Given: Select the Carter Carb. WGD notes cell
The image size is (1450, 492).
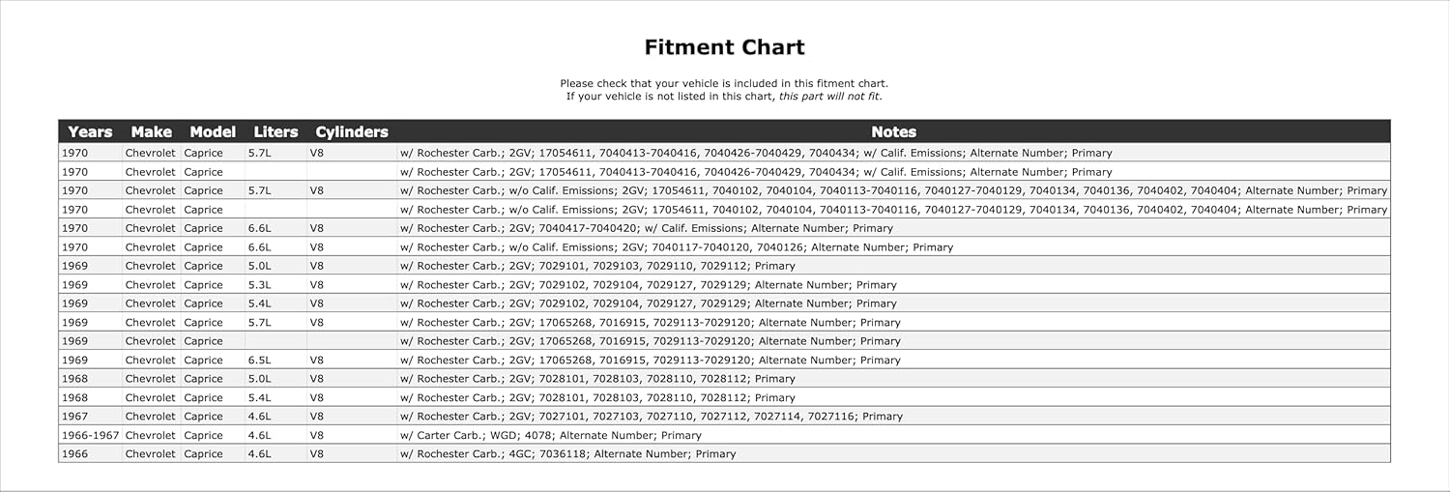Looking at the screenshot, I should pyautogui.click(x=550, y=435).
